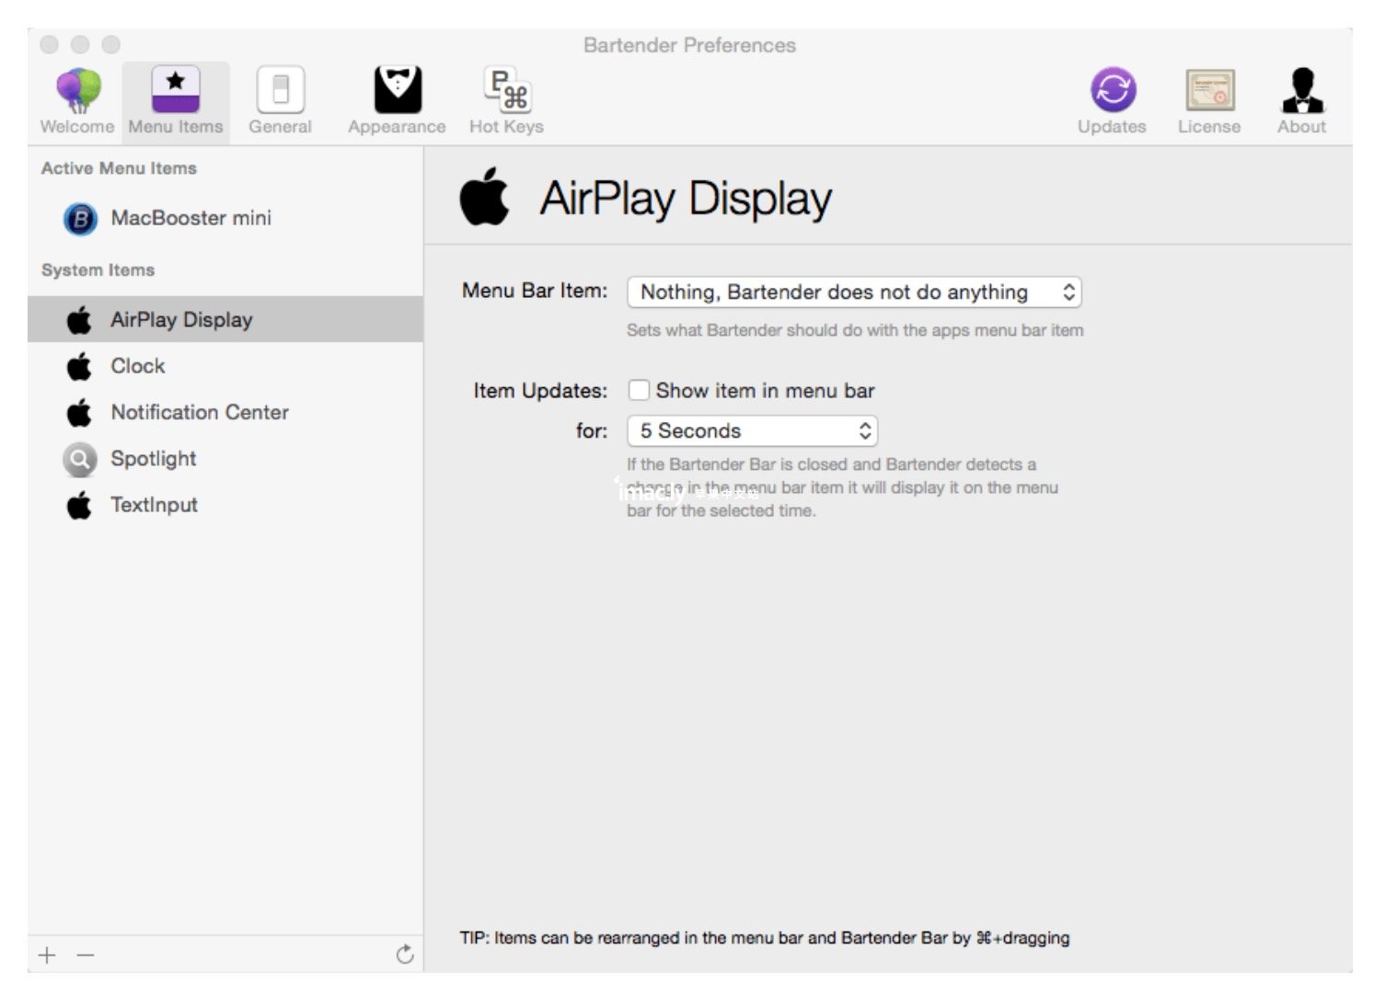Image resolution: width=1373 pixels, height=984 pixels.
Task: Select Notification Center in System Items
Action: (225, 412)
